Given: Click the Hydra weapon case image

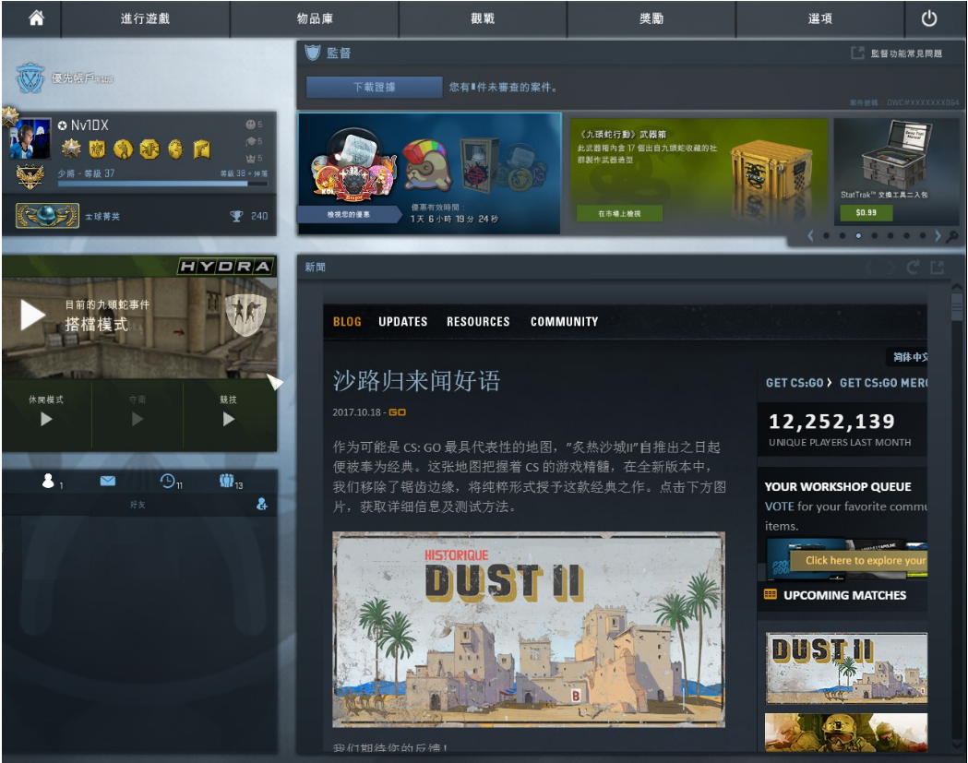Looking at the screenshot, I should pyautogui.click(x=771, y=170).
